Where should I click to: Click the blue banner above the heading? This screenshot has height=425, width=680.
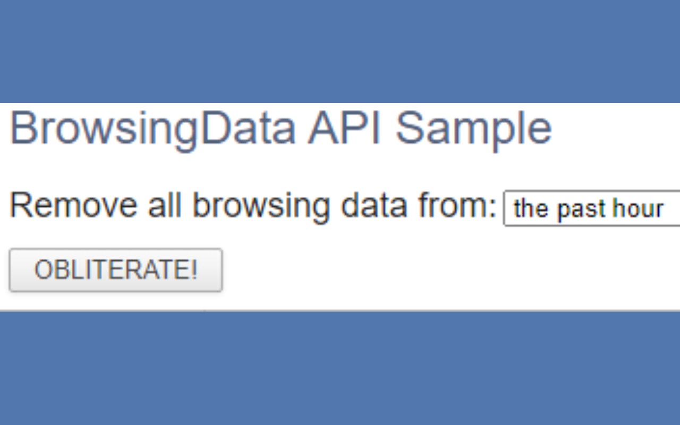point(340,51)
